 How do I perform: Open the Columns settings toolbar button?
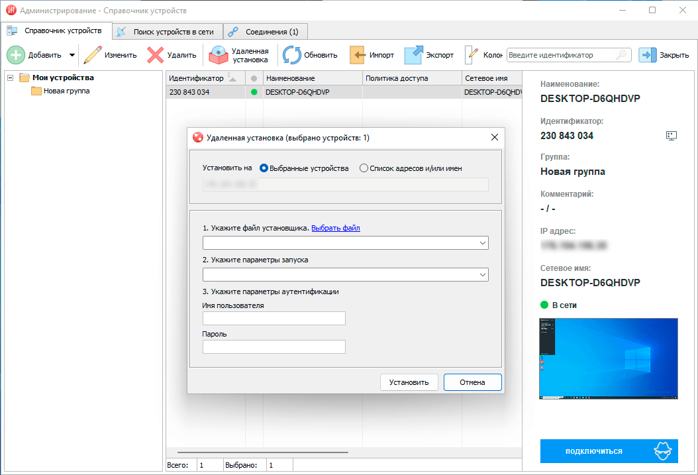(483, 55)
